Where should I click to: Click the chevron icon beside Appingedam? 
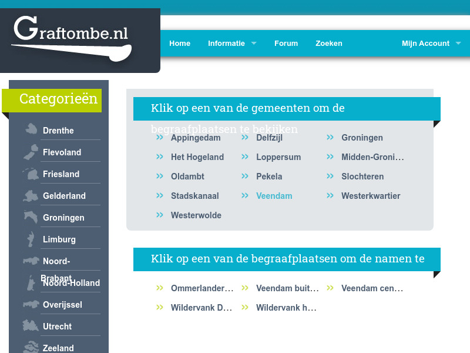159,137
